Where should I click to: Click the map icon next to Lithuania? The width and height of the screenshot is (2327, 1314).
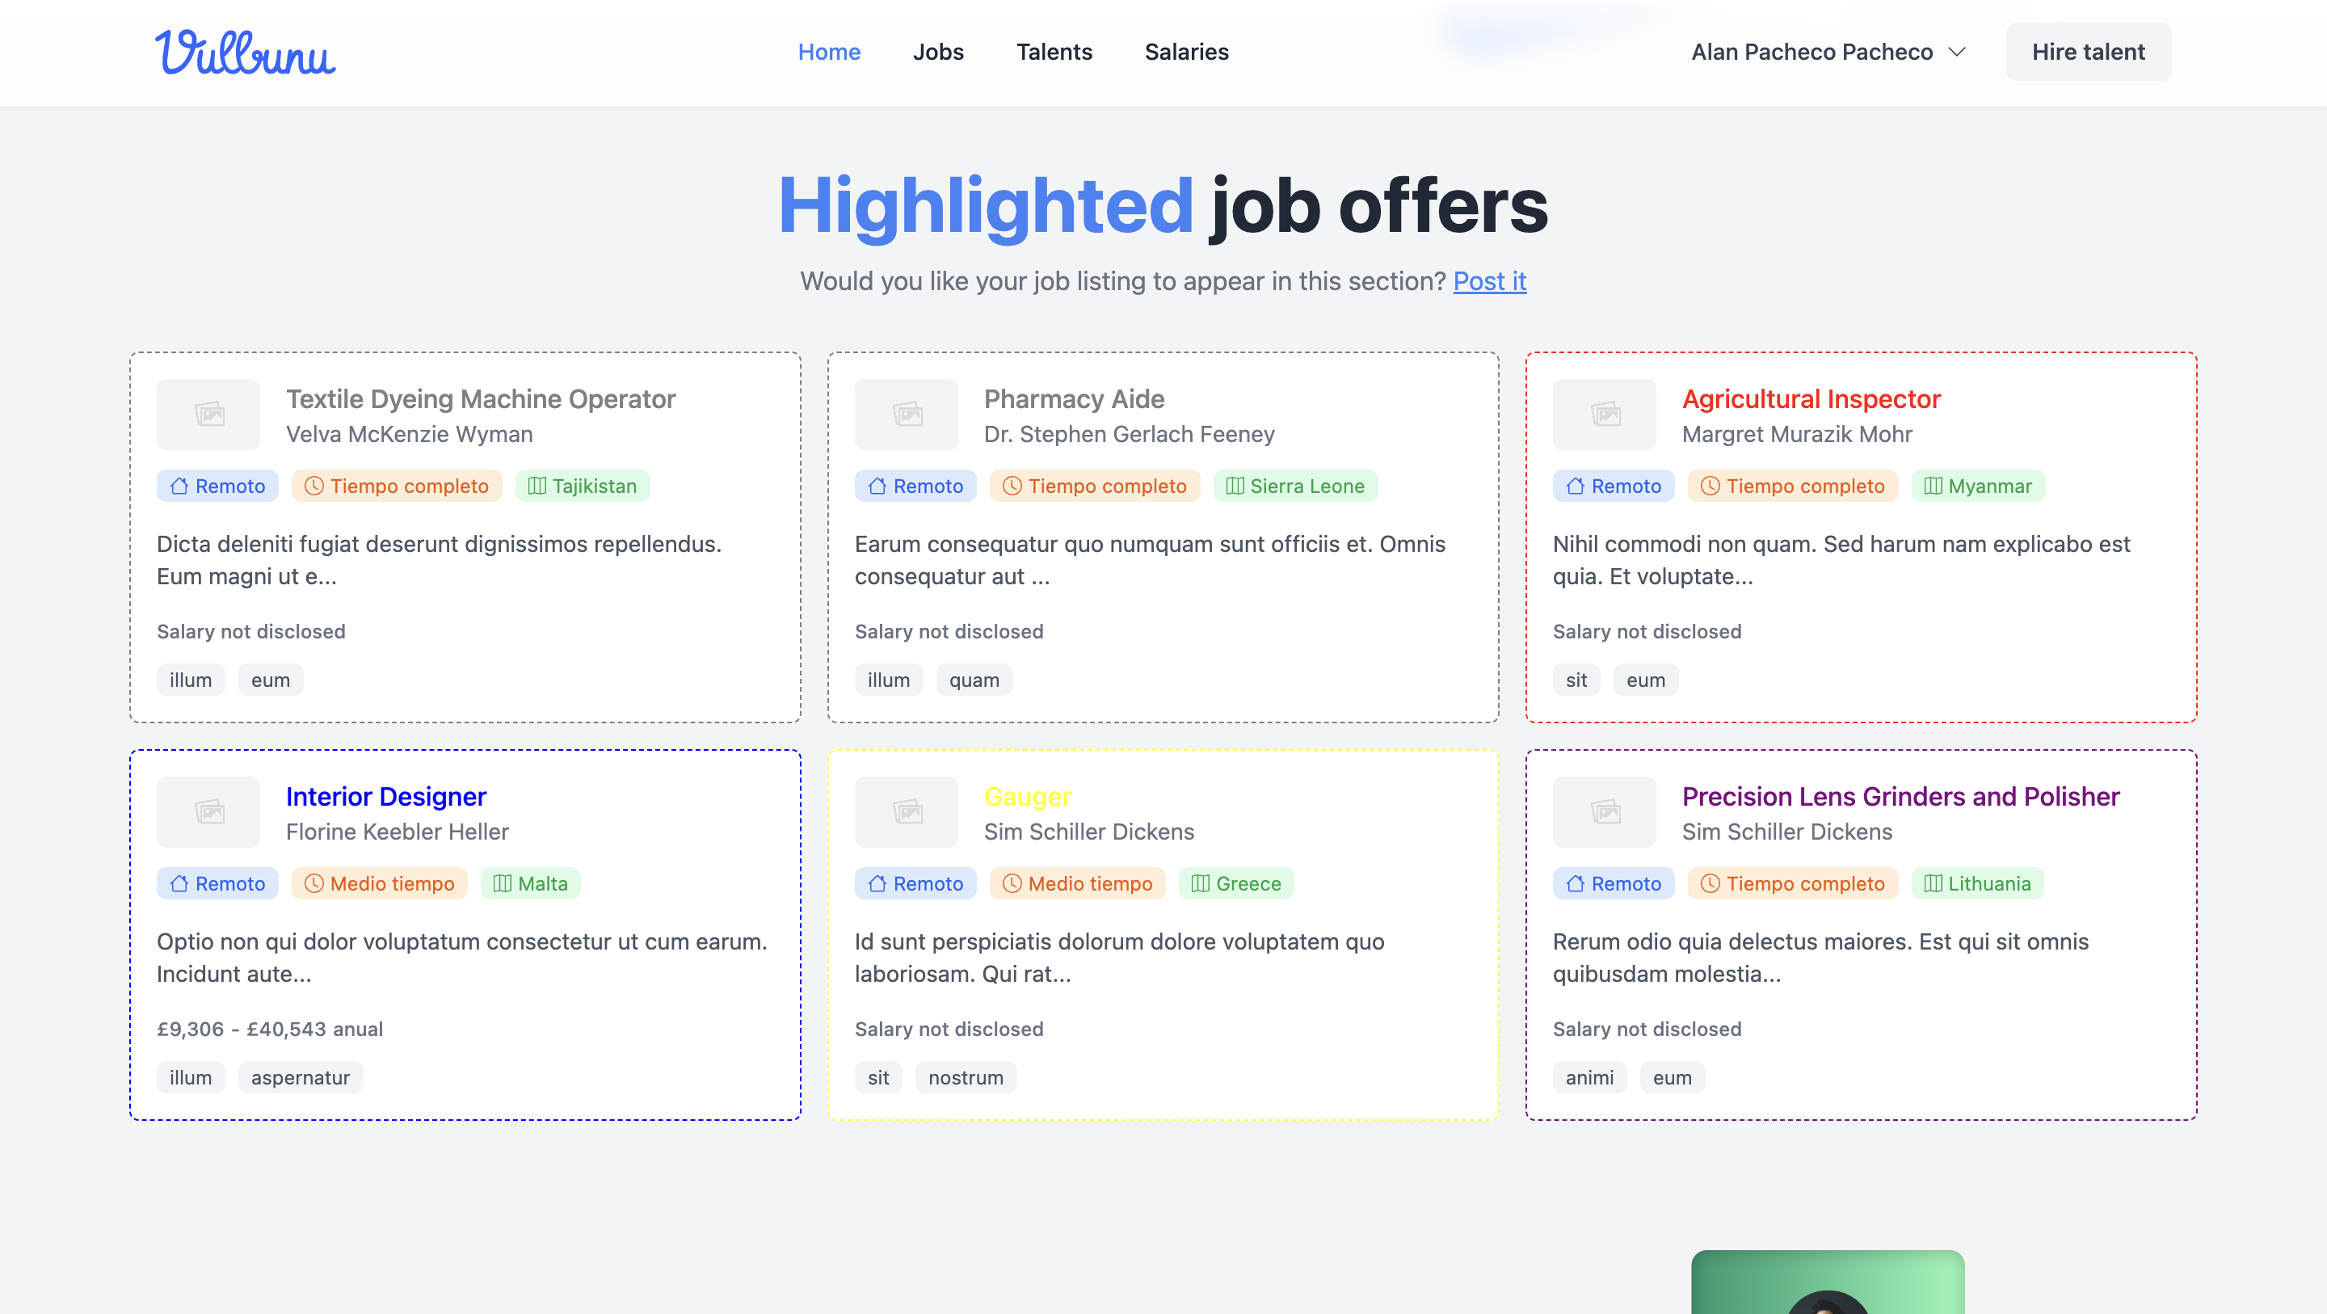[x=1934, y=884]
